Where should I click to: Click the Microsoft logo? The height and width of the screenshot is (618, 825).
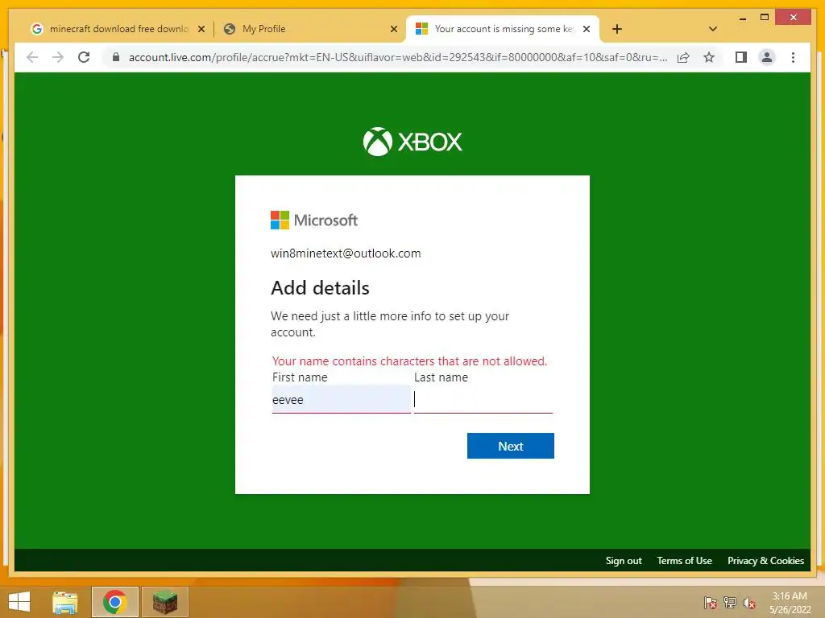314,220
